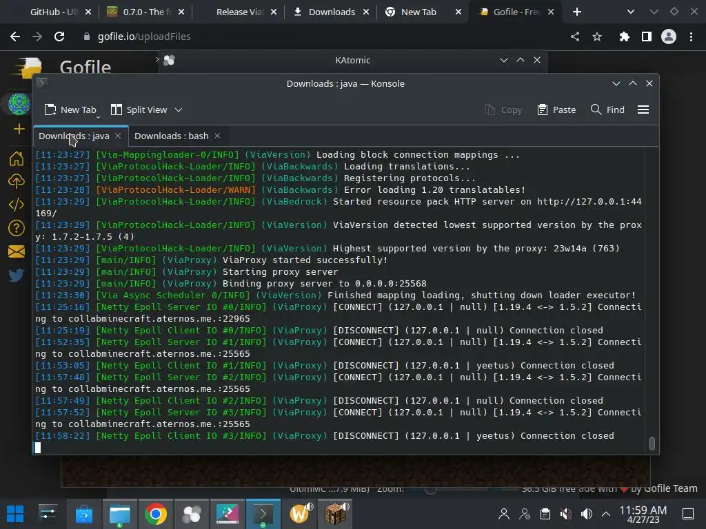Click the muted audio tray icon

pyautogui.click(x=566, y=514)
